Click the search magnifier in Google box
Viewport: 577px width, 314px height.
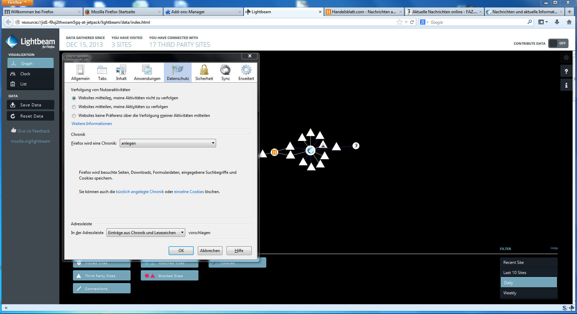coord(530,22)
